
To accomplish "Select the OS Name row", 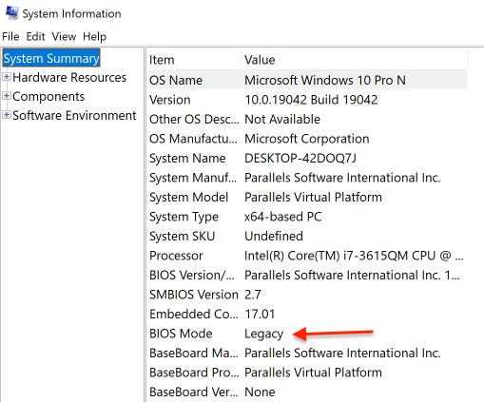I will [307, 80].
